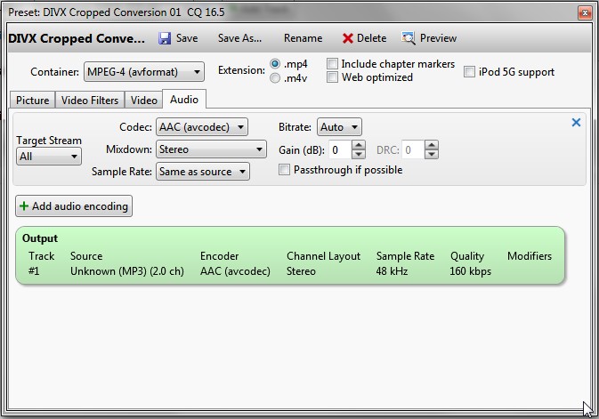Enable Include chapter markers checkbox
This screenshot has height=419, width=599.
tap(332, 63)
